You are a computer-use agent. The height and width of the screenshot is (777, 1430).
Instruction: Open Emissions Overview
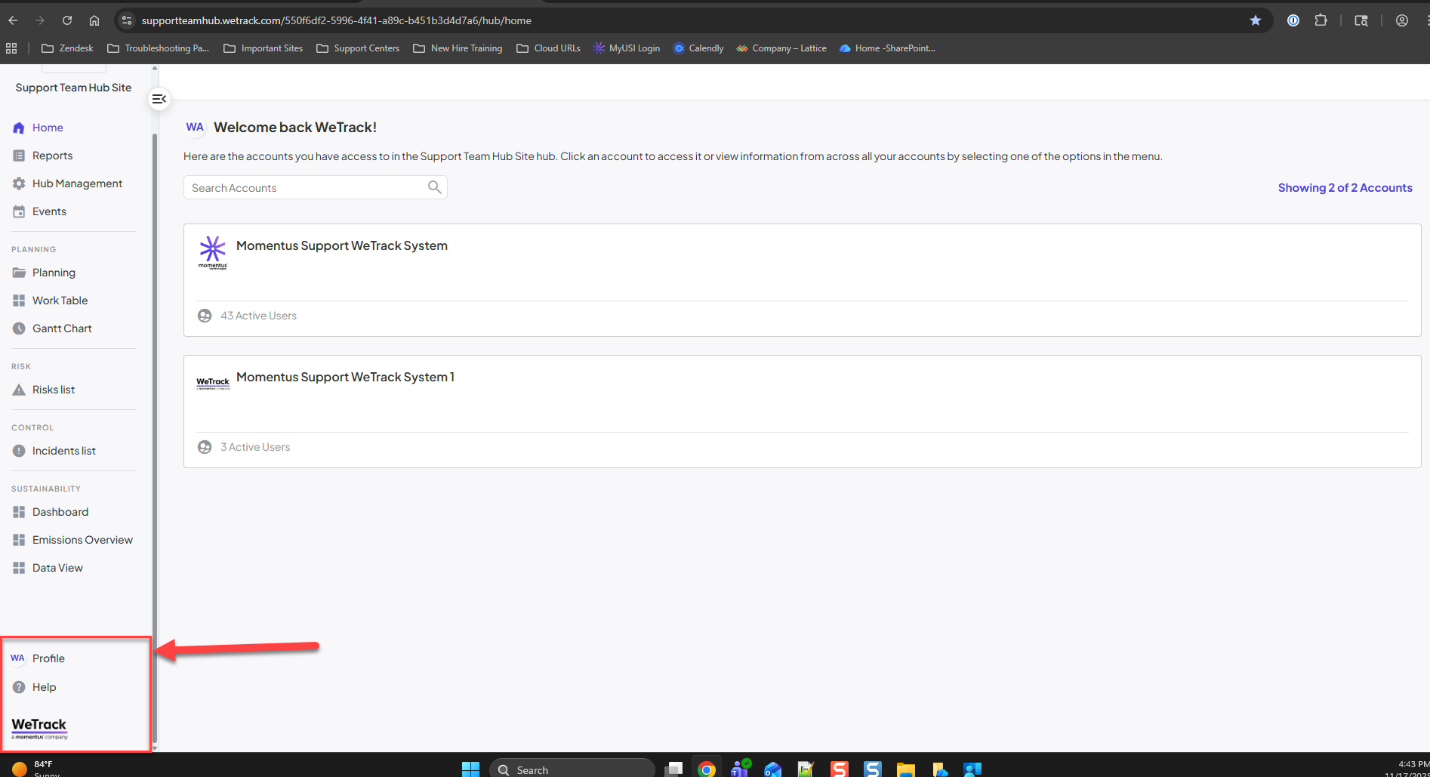(x=82, y=540)
